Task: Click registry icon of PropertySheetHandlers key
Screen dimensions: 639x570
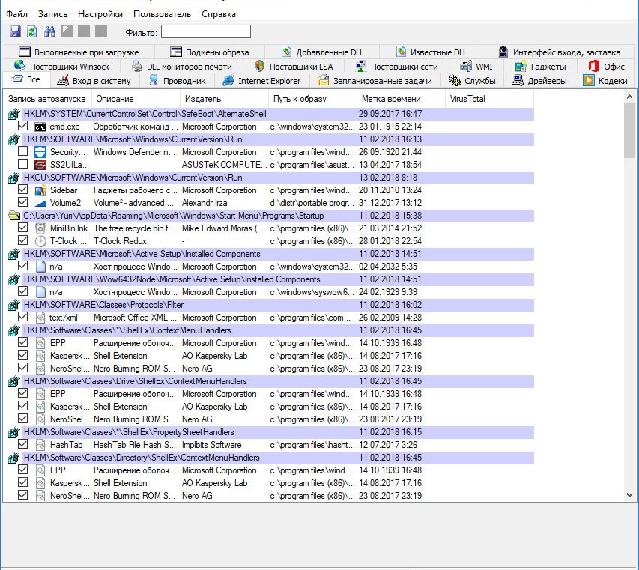Action: click(x=13, y=432)
